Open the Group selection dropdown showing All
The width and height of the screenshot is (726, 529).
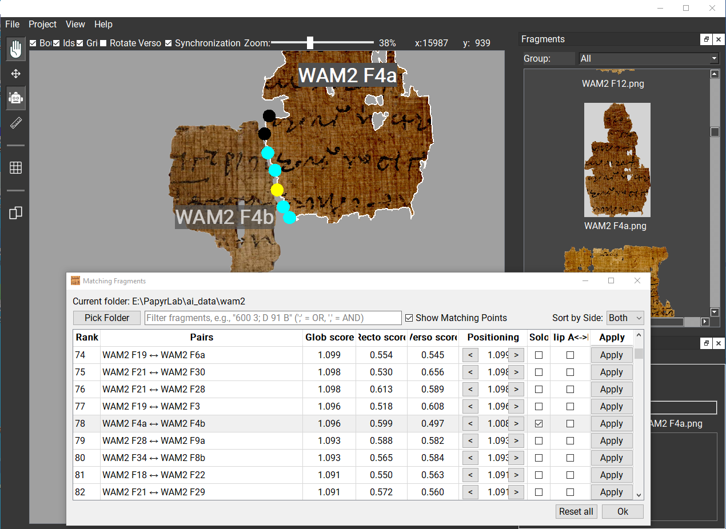(x=649, y=58)
